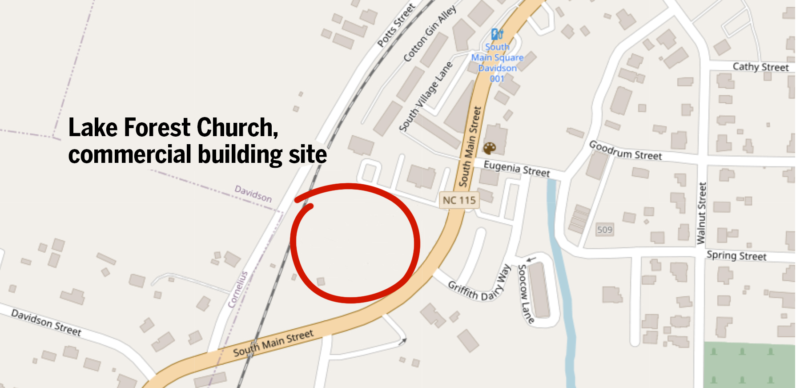Click the 509 building number marker
The width and height of the screenshot is (796, 388).
[605, 230]
